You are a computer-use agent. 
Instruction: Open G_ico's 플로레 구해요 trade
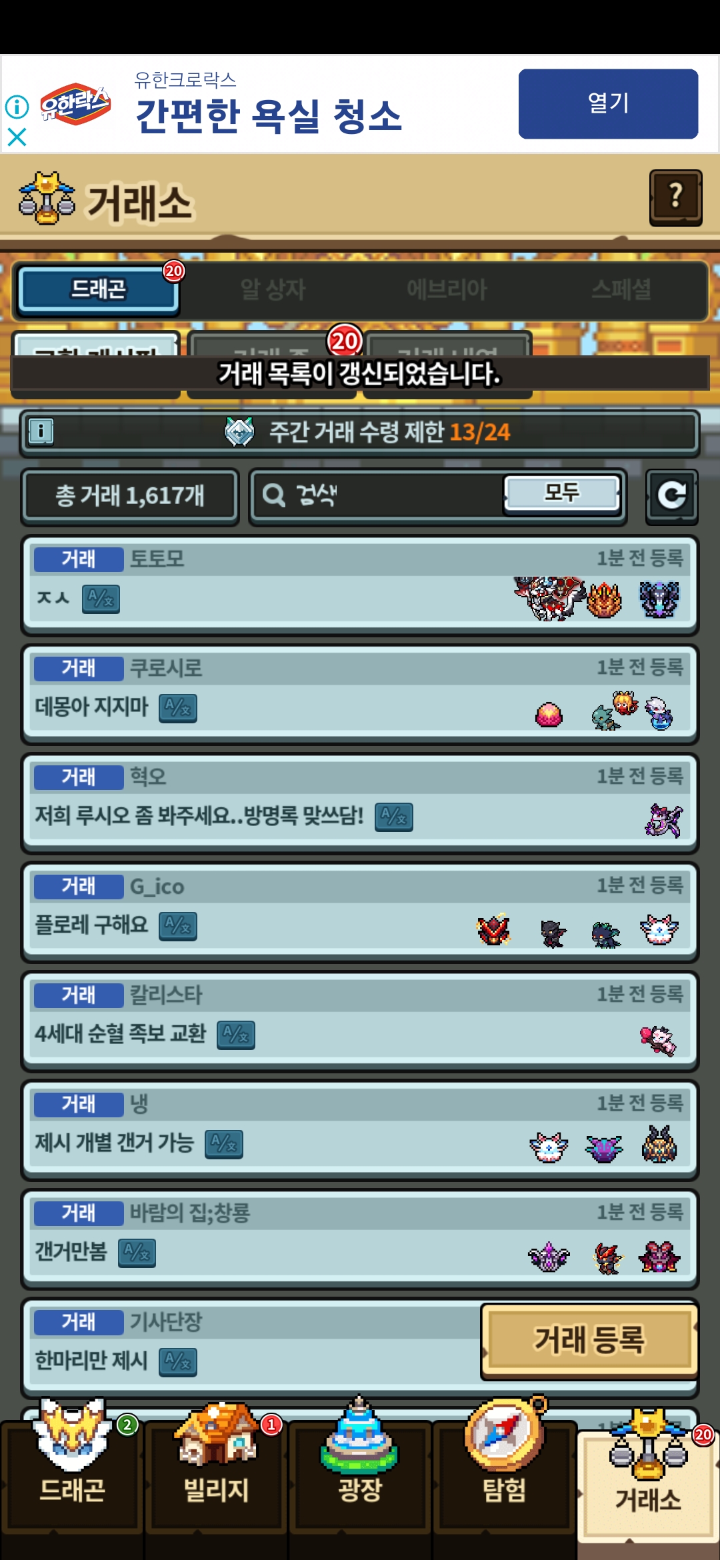[x=360, y=912]
